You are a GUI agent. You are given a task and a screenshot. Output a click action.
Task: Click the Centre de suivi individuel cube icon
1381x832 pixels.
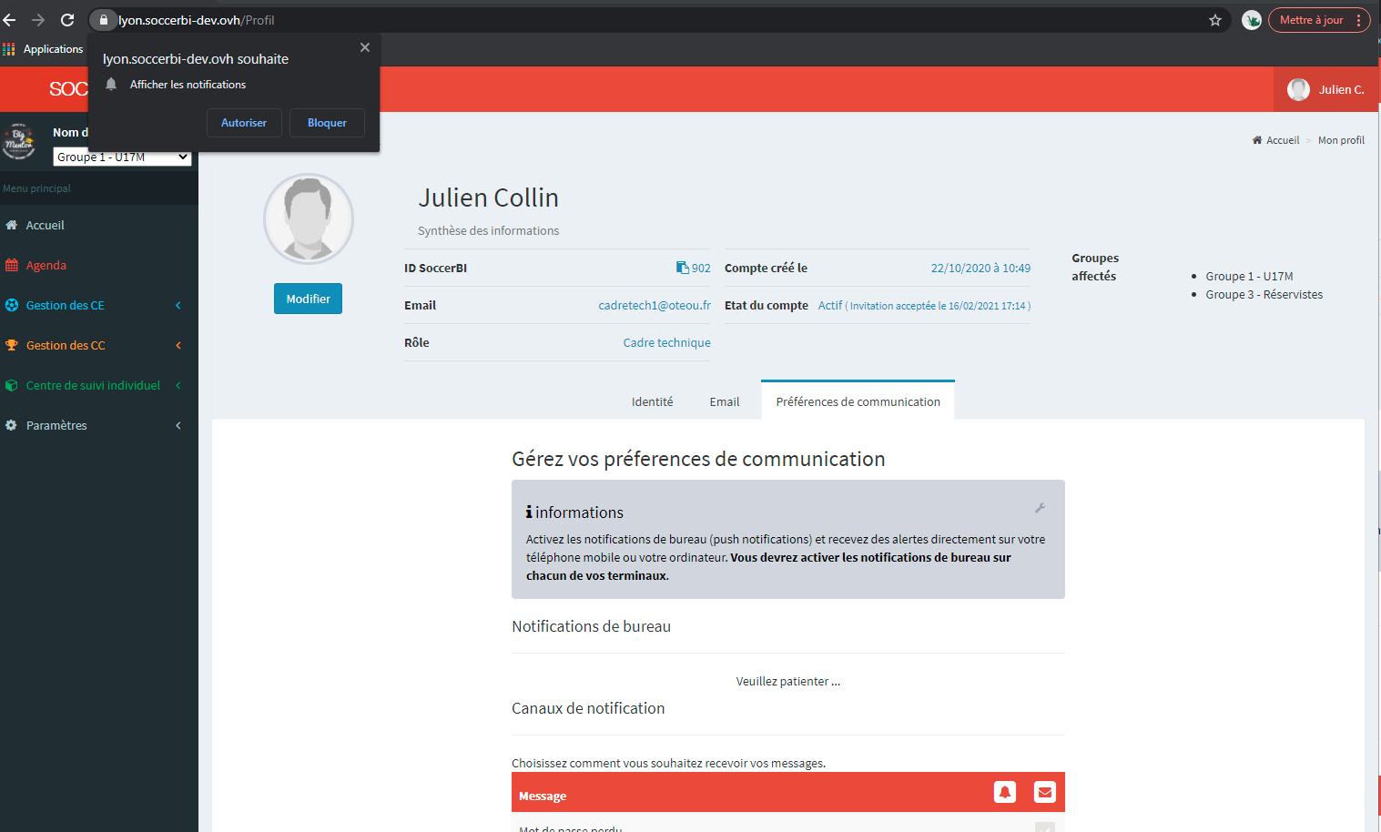[12, 385]
